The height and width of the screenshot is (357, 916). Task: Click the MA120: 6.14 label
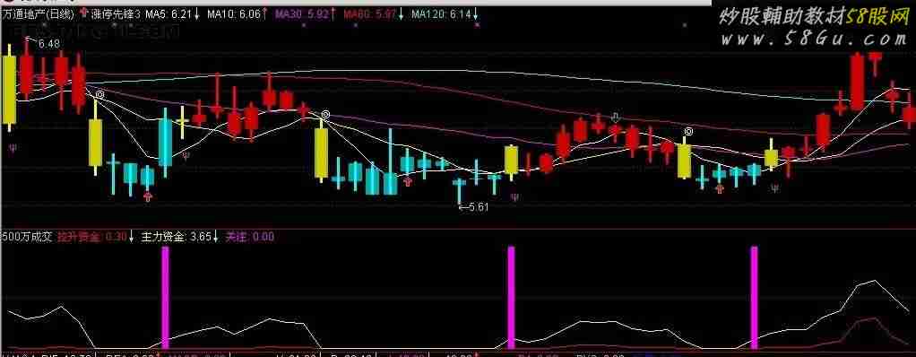[440, 14]
